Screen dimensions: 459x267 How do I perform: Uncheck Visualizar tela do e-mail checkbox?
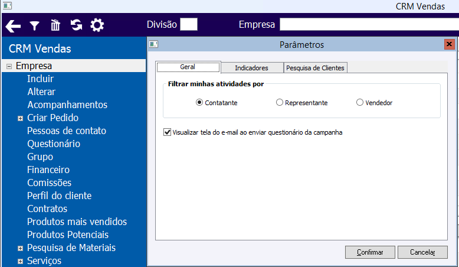pos(167,132)
